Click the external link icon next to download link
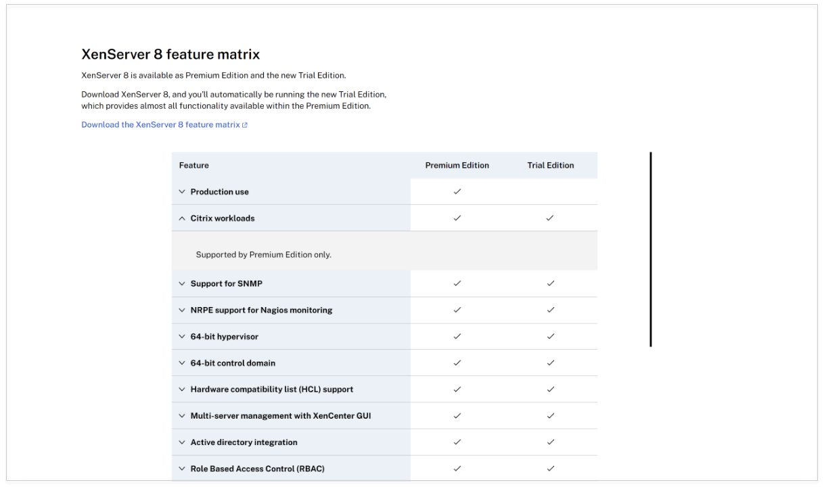The height and width of the screenshot is (489, 824). click(245, 124)
